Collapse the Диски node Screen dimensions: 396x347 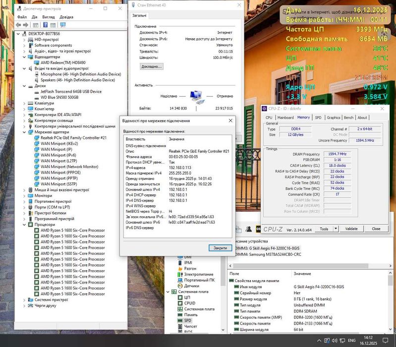(24, 86)
